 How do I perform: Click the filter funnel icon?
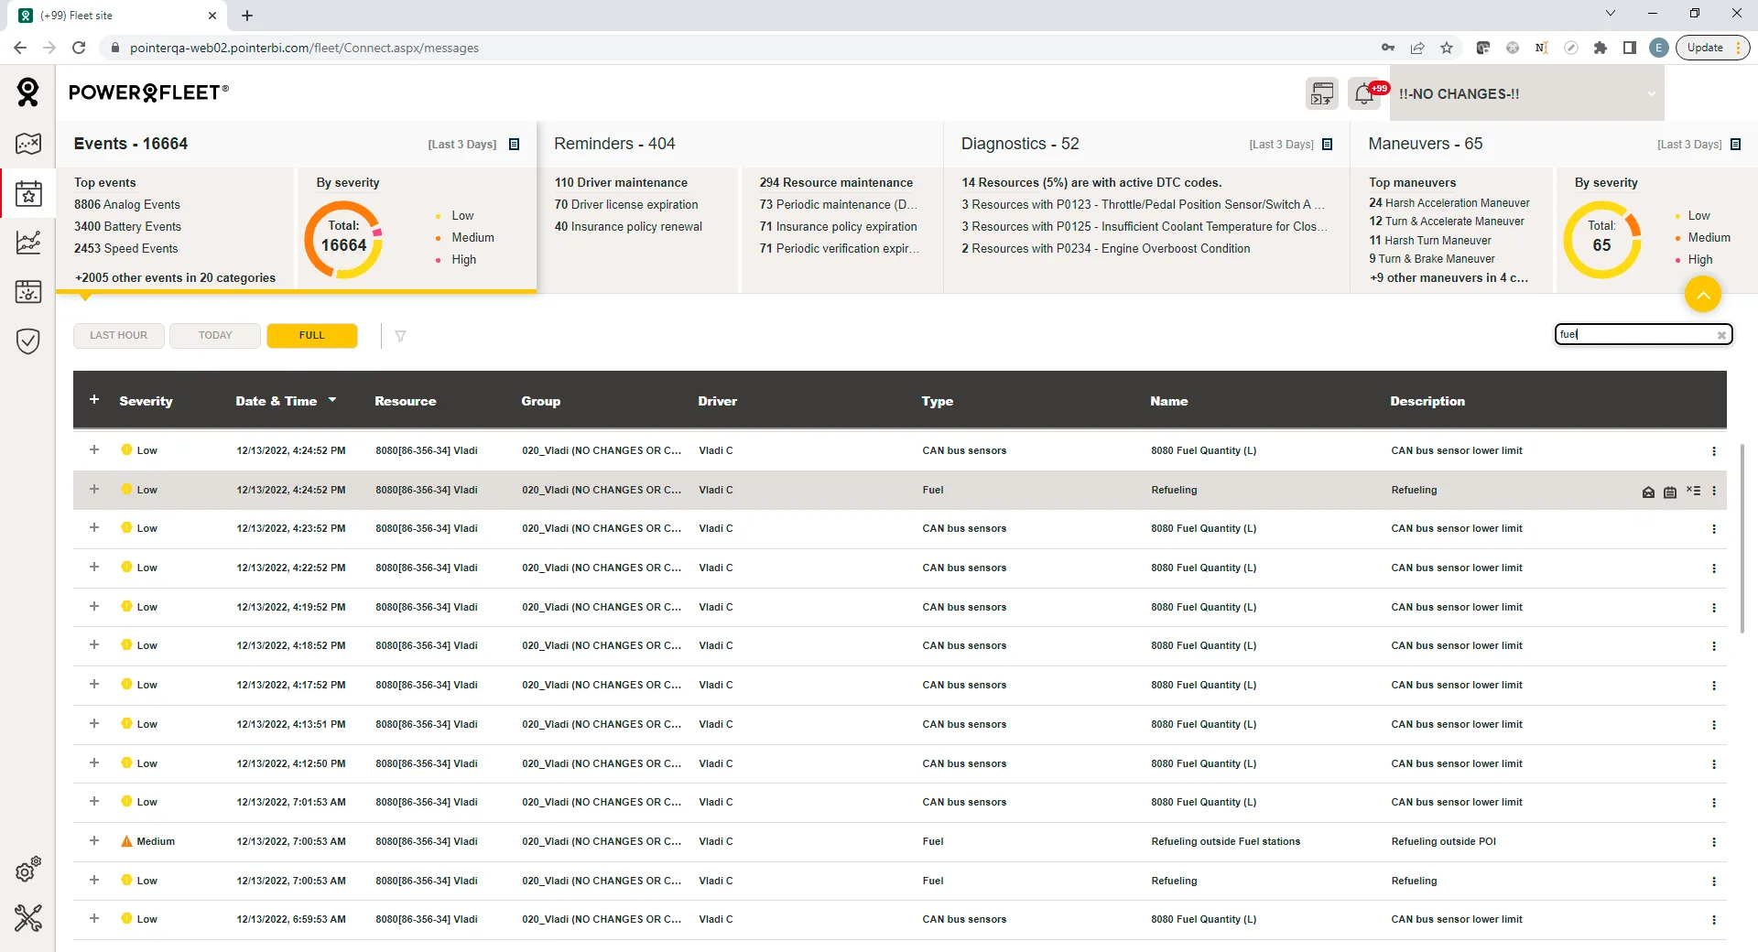tap(400, 336)
